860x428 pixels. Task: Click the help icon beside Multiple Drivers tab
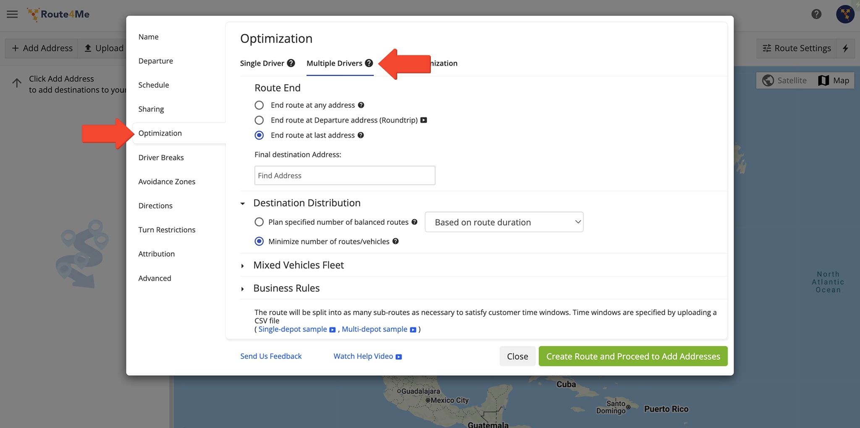tap(369, 63)
